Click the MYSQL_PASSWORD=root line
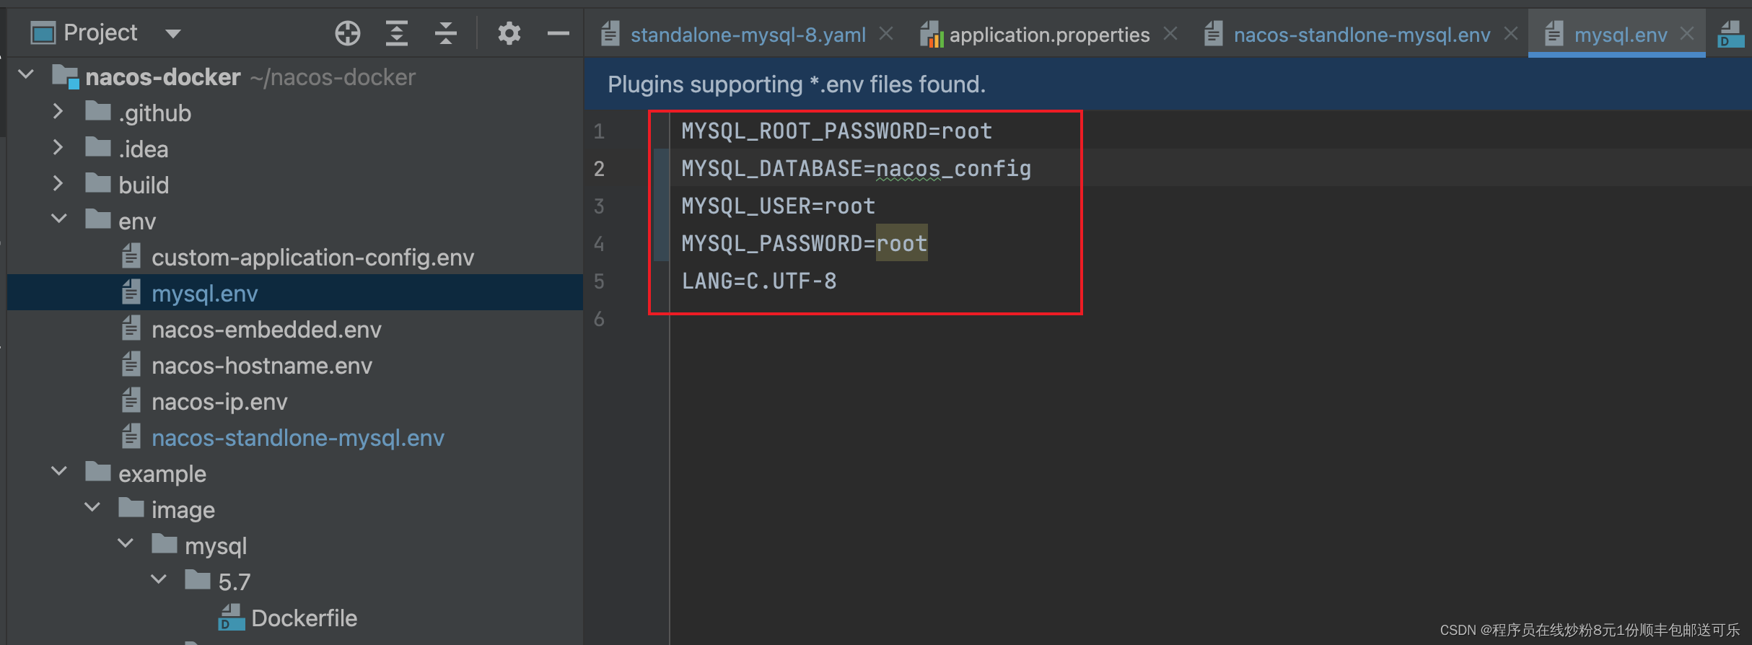Screen dimensions: 1752x645 click(x=805, y=244)
